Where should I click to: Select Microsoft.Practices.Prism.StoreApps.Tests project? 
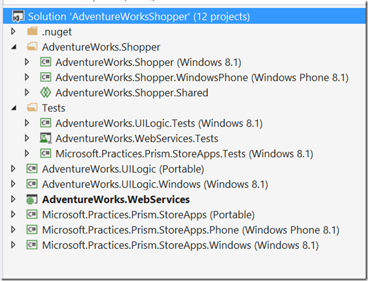tap(184, 154)
